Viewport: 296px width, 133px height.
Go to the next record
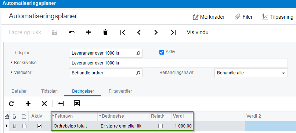[x=156, y=32]
